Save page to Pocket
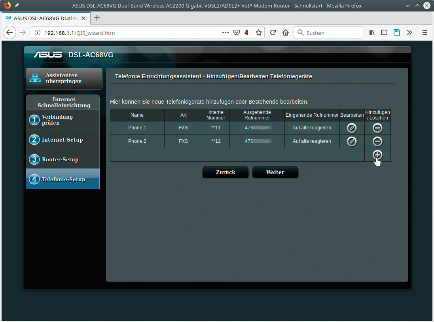The image size is (434, 322). (x=236, y=33)
